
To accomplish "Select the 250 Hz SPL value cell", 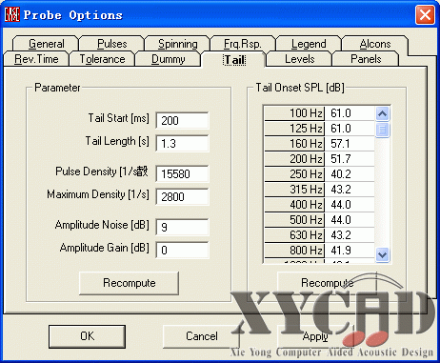I will (x=350, y=174).
